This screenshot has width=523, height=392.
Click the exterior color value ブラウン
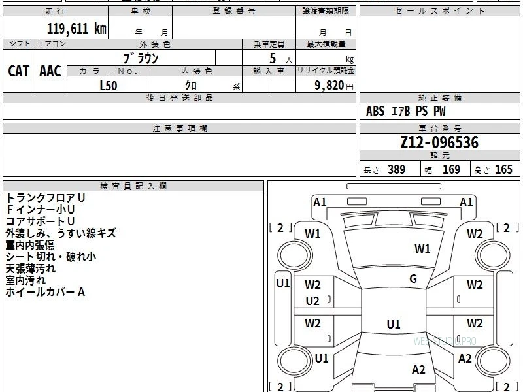[141, 58]
